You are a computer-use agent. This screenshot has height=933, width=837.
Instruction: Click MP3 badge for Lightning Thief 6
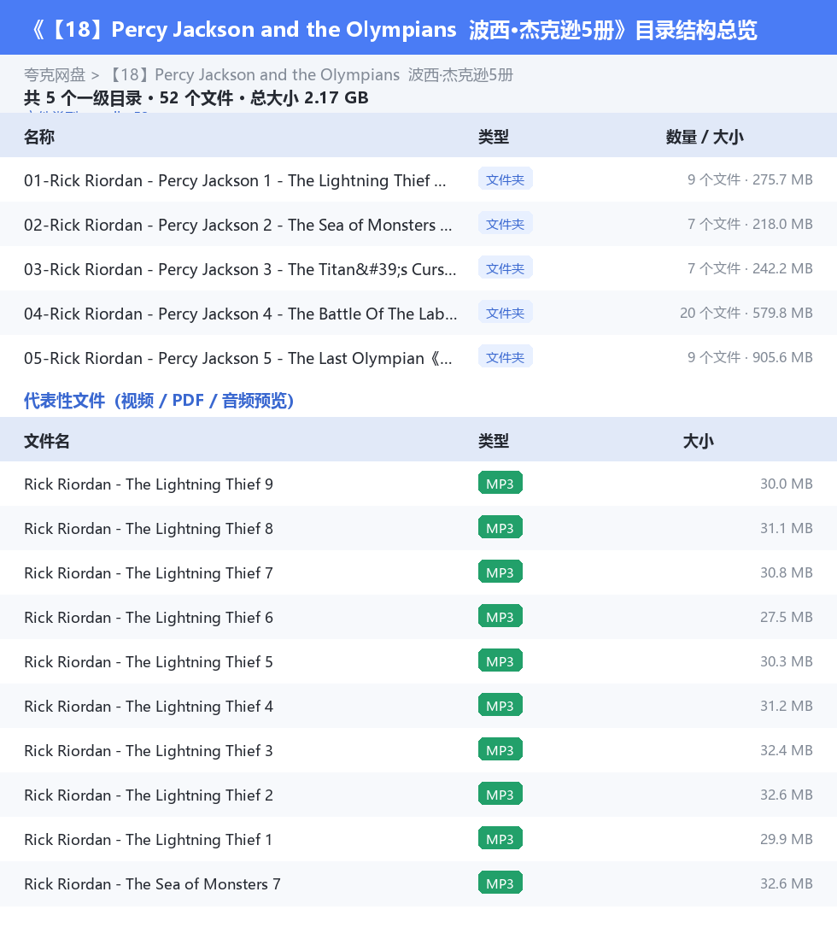point(500,617)
